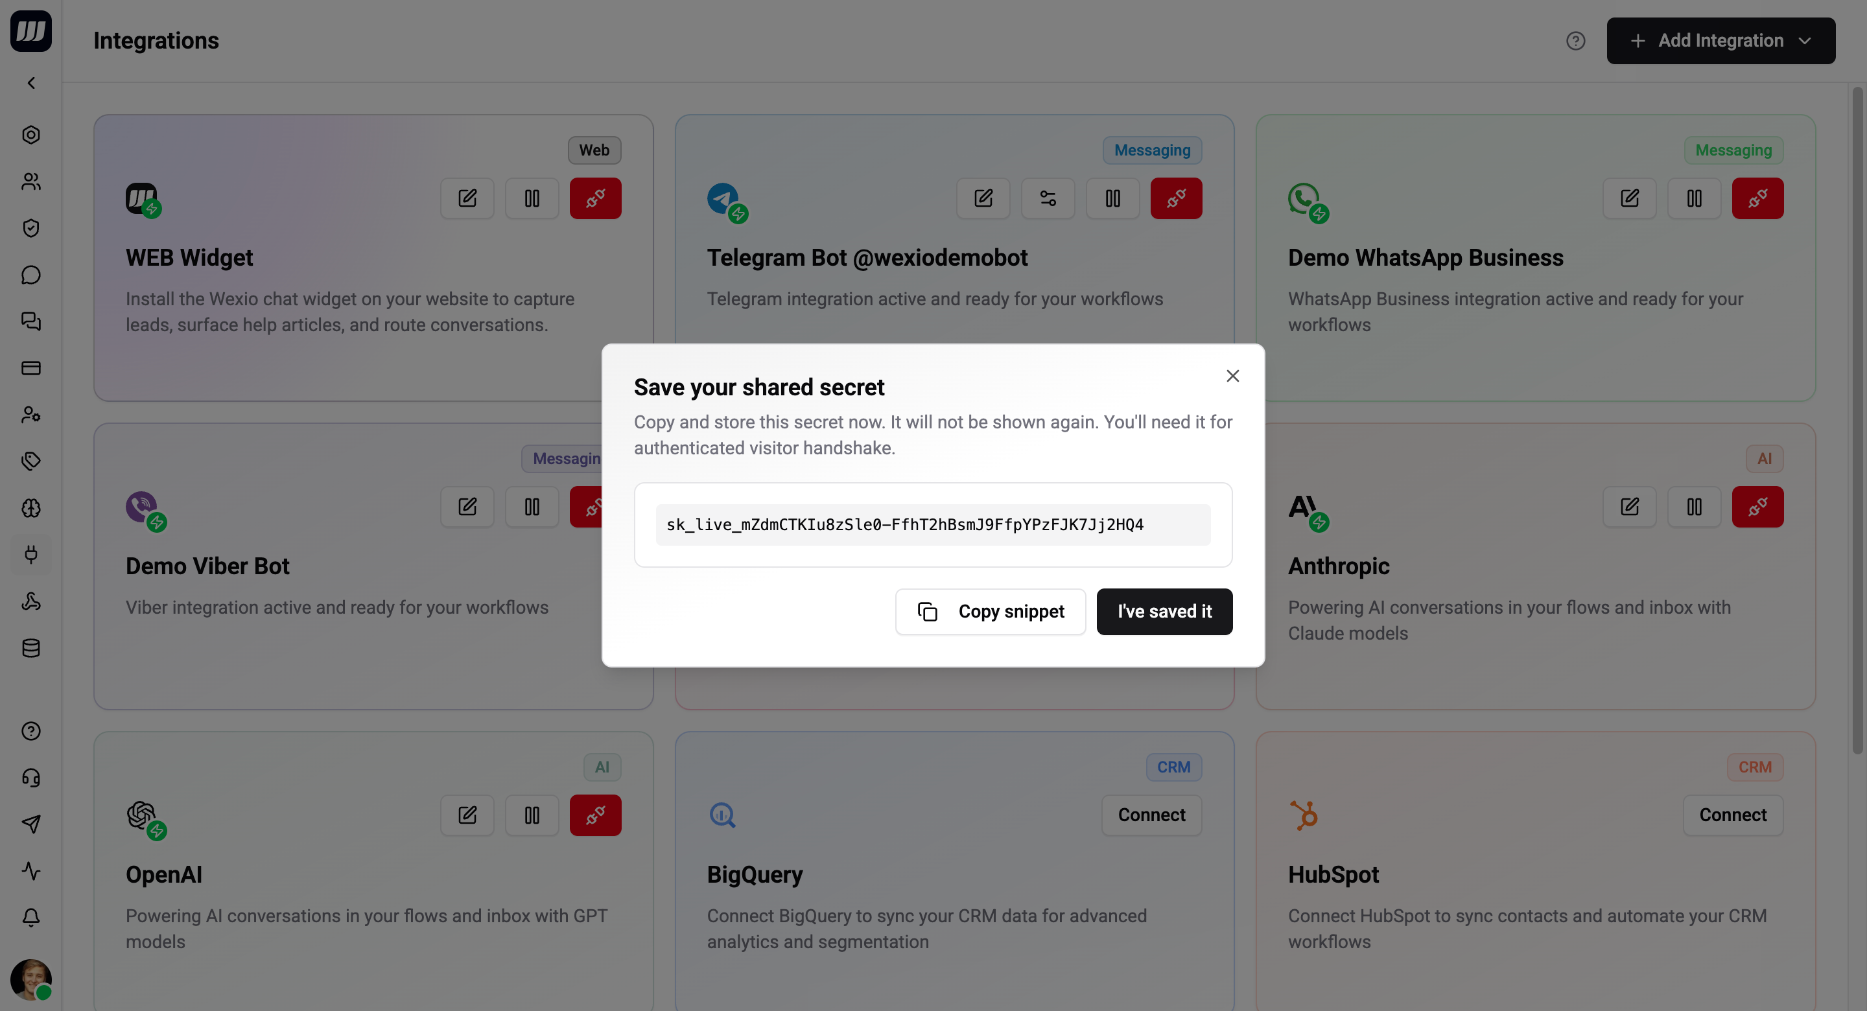This screenshot has height=1011, width=1867.
Task: Click the Telegram Messaging category tag
Action: coord(1152,150)
